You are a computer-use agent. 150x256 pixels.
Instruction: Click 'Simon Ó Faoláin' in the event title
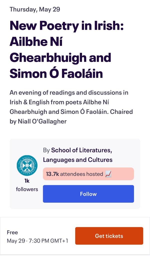coord(56,73)
